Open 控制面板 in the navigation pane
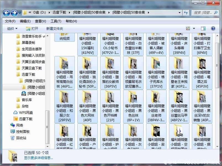Screen dimensions: 222x166 [20, 131]
